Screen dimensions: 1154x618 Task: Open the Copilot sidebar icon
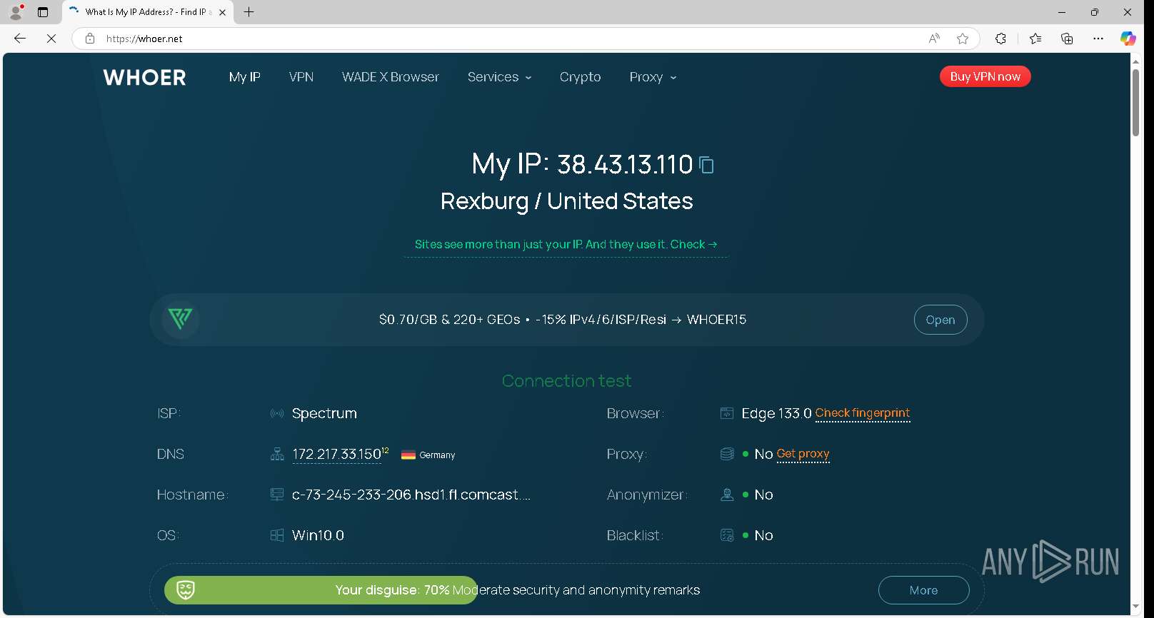click(1128, 39)
